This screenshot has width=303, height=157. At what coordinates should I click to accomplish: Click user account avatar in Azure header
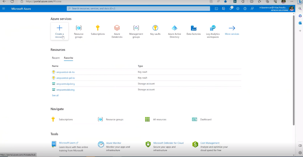tap(292, 8)
